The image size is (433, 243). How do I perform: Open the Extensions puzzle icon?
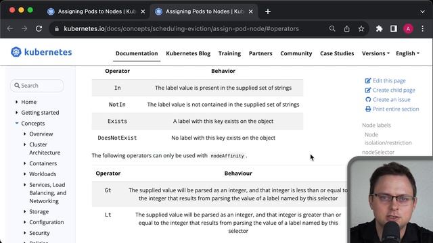(x=379, y=28)
